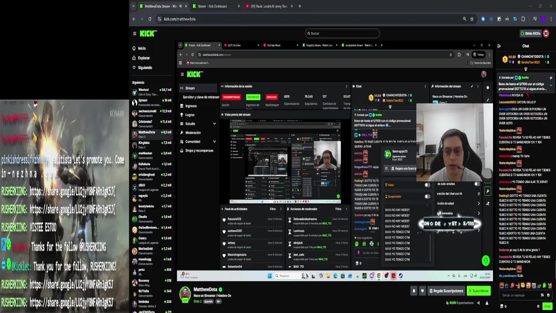Open Roxanny's channel in the sidebar
Image resolution: width=556 pixels, height=313 pixels.
click(152, 283)
